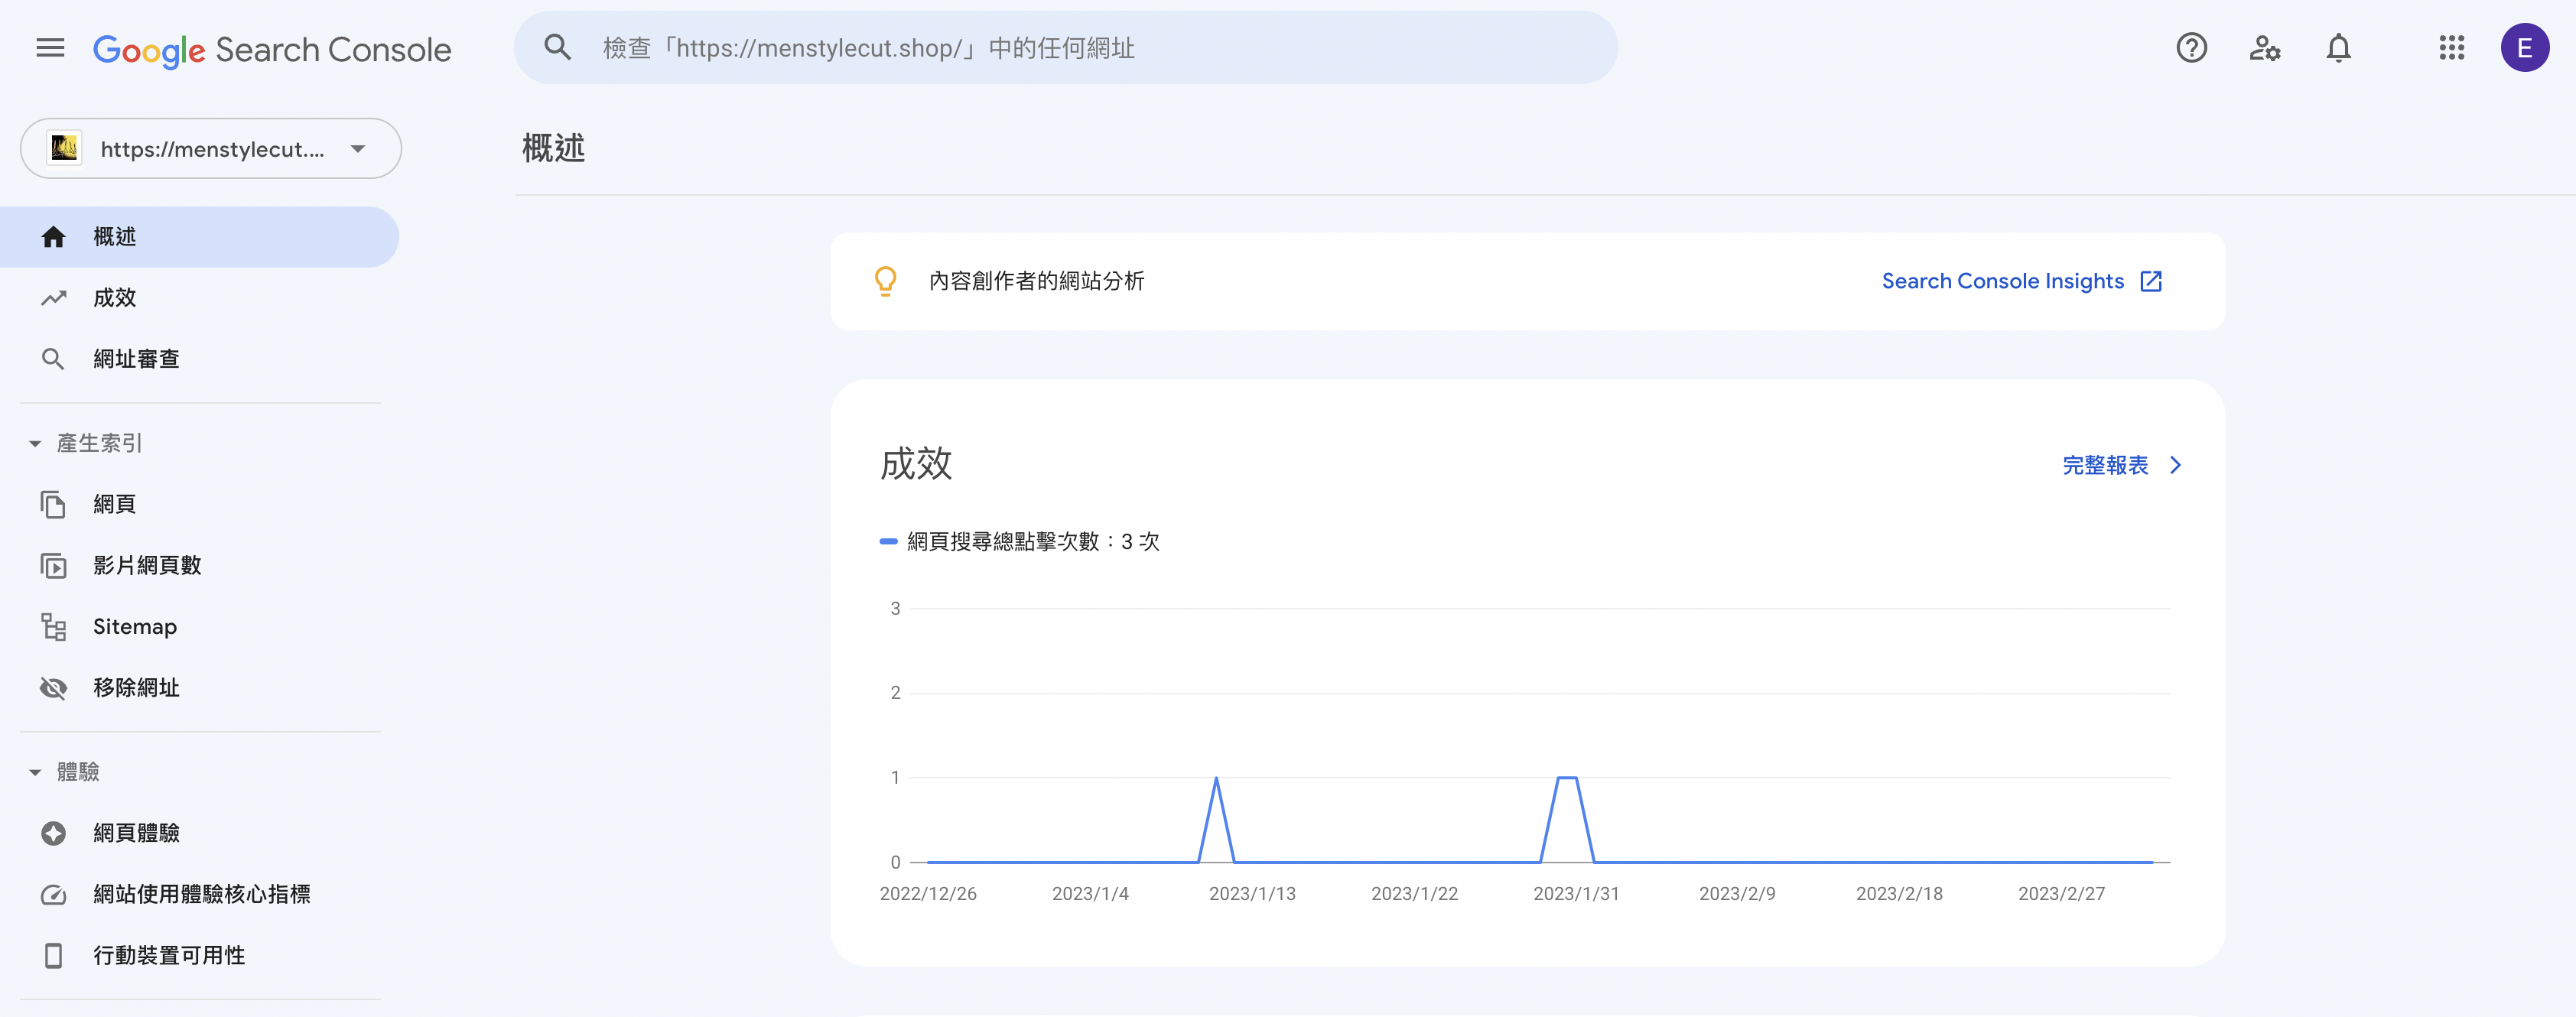
Task: Select the 概述 menu item
Action: coord(199,237)
